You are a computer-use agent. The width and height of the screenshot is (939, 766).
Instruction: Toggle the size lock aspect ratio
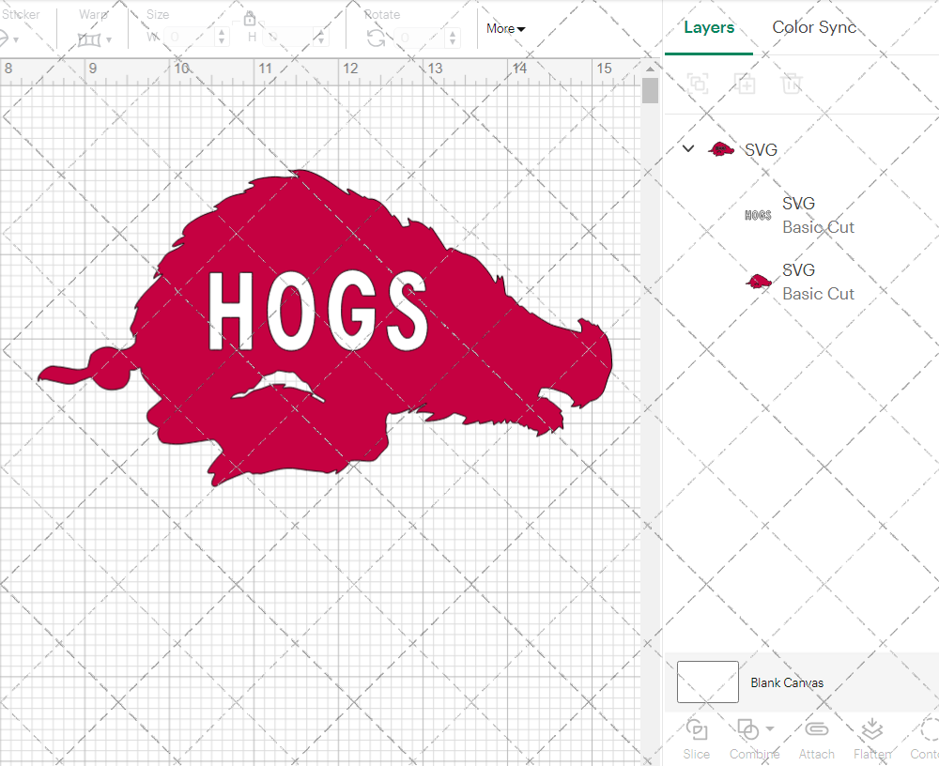point(250,18)
